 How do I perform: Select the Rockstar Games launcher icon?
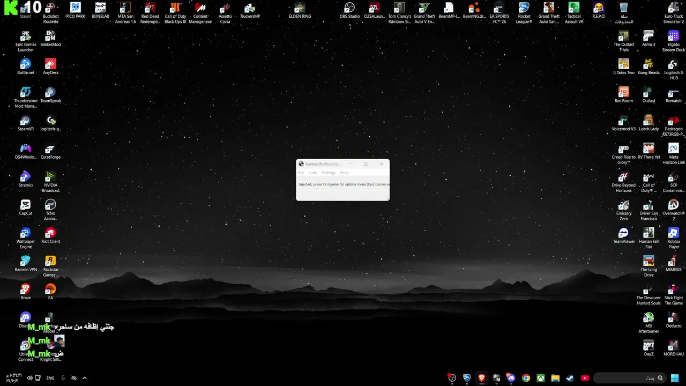click(x=50, y=266)
